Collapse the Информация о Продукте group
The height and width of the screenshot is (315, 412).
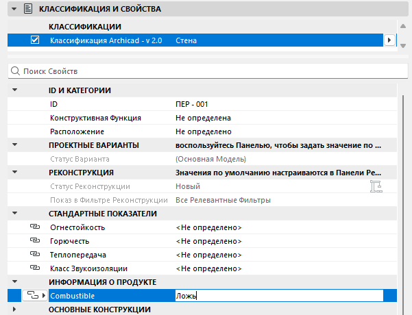[14, 281]
